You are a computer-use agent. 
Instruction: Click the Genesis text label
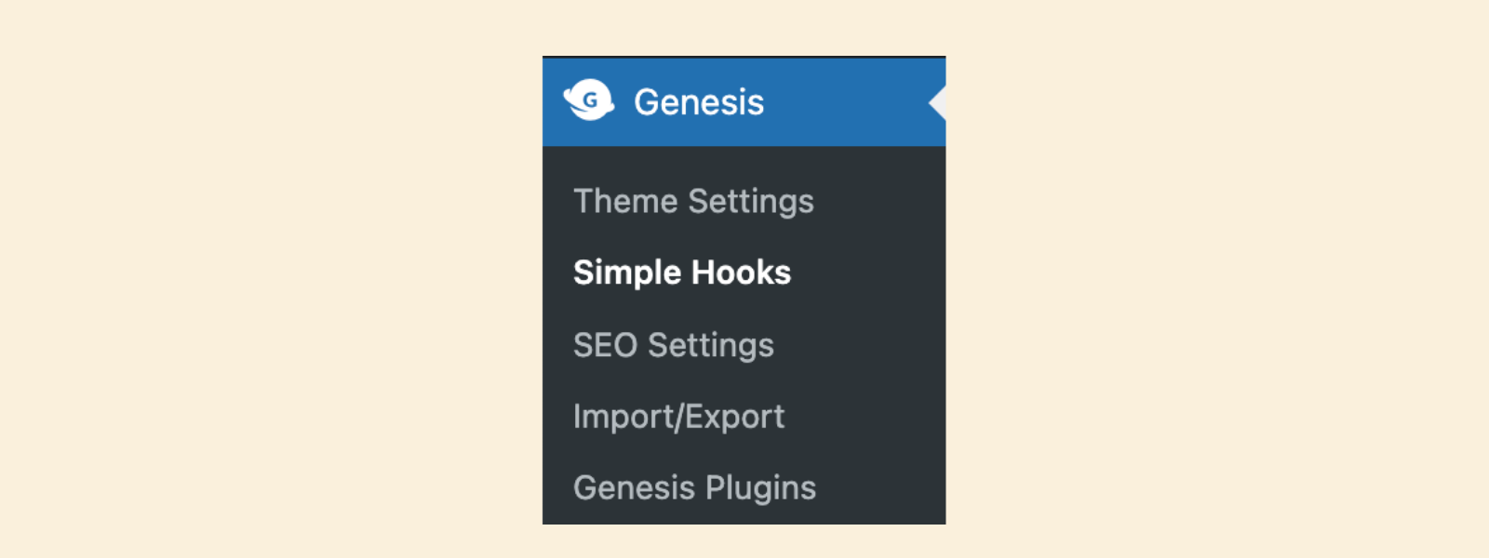pos(699,102)
